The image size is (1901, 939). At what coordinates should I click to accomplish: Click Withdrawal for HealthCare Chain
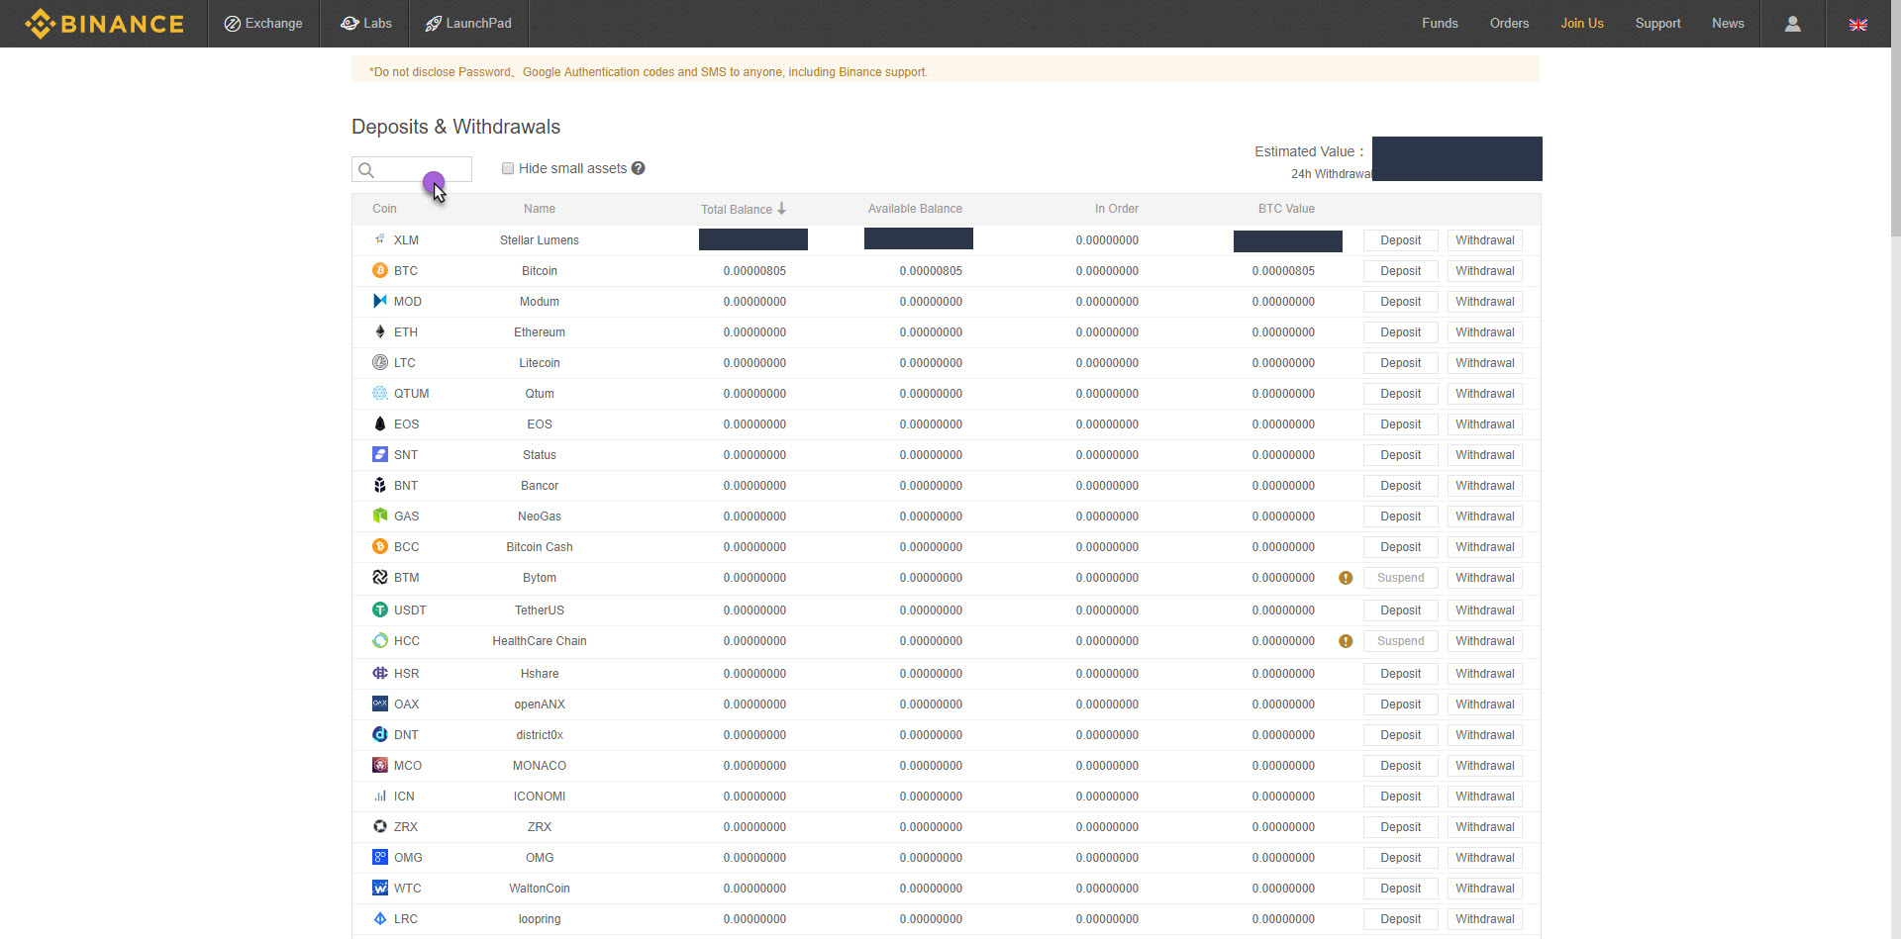click(x=1485, y=641)
